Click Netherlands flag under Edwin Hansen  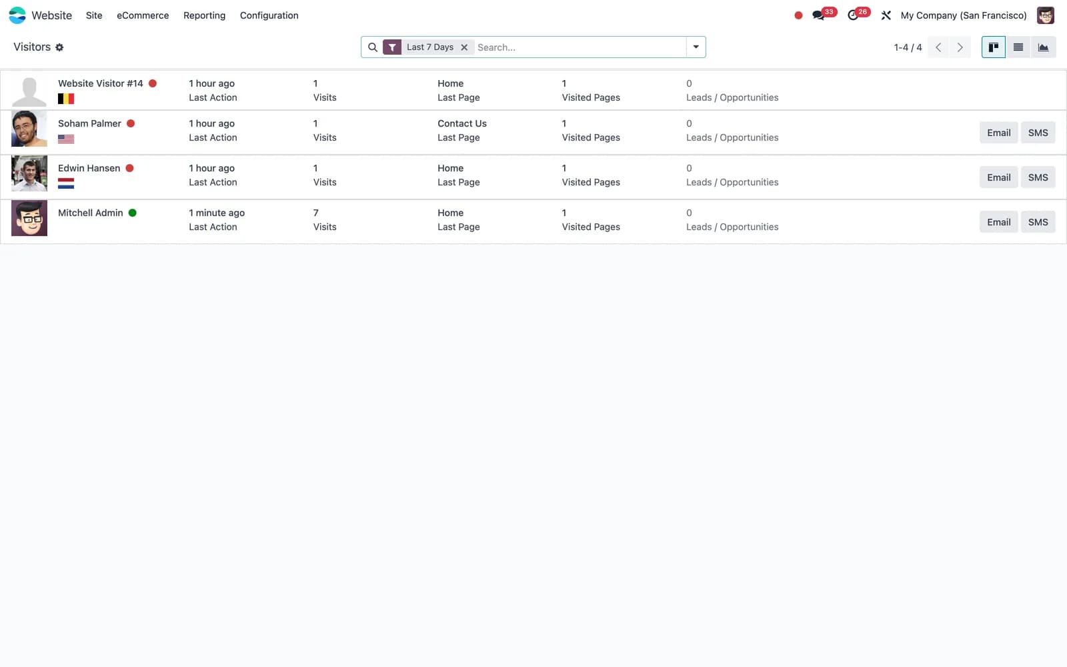[66, 183]
